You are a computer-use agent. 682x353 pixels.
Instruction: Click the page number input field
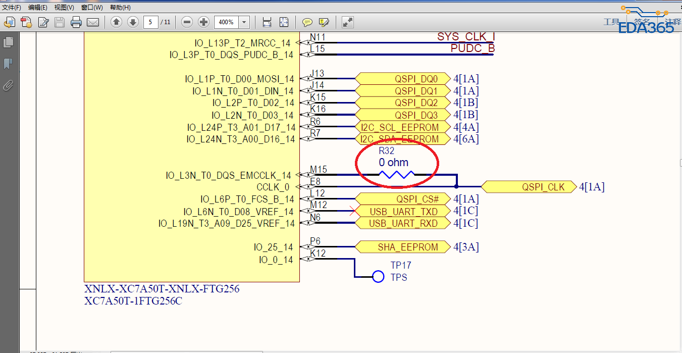click(151, 22)
